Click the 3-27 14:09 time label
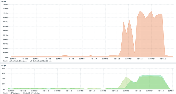Screen dimensions: 176x94 (69, 91)
